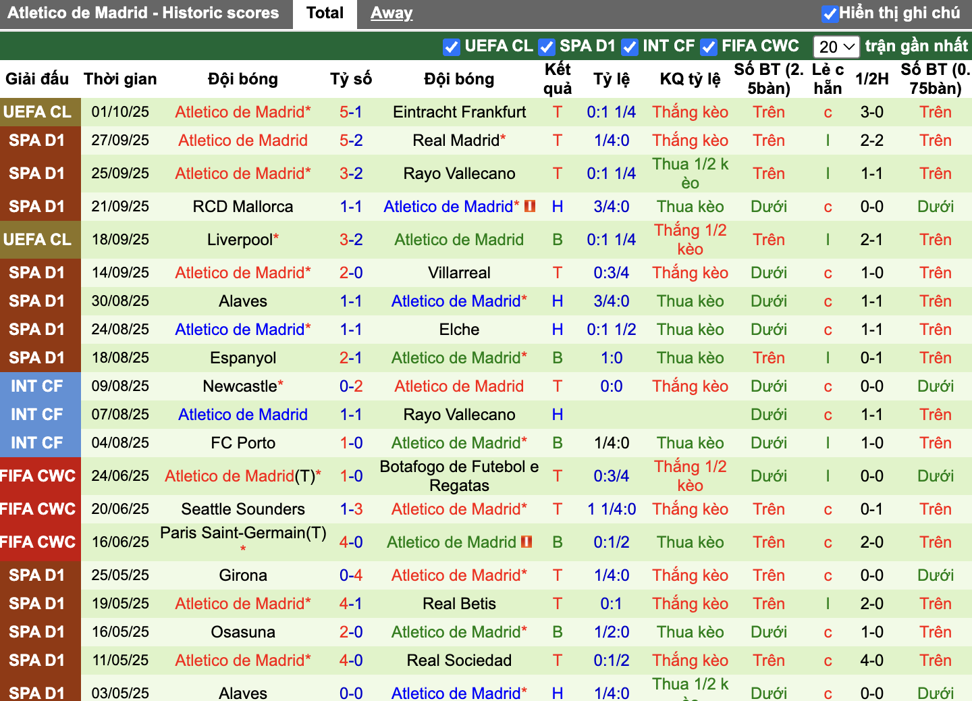Click the 5-2 score against Real Madrid
The width and height of the screenshot is (972, 701).
(351, 140)
